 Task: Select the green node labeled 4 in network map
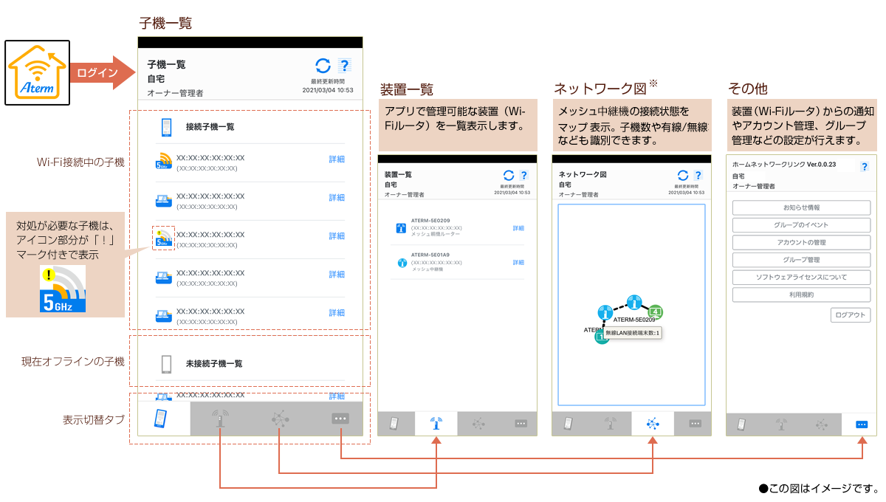point(654,310)
